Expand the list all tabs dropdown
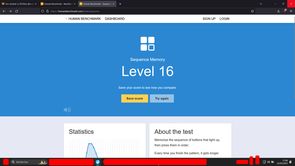The image size is (295, 166). point(261,4)
